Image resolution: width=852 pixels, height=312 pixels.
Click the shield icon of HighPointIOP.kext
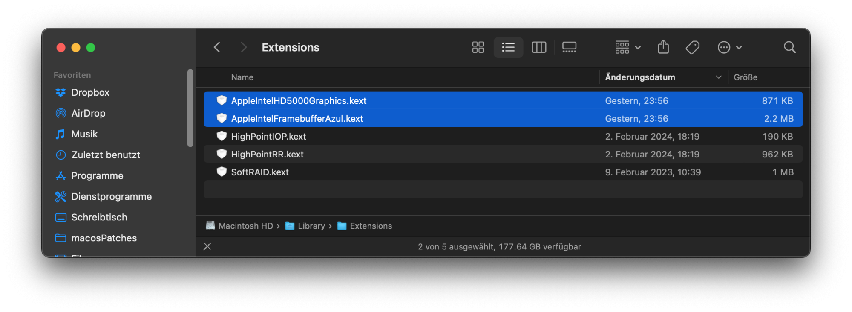(222, 136)
